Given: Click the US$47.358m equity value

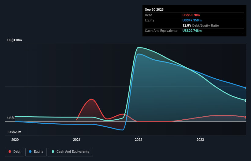Looking at the screenshot, I should [192, 20].
